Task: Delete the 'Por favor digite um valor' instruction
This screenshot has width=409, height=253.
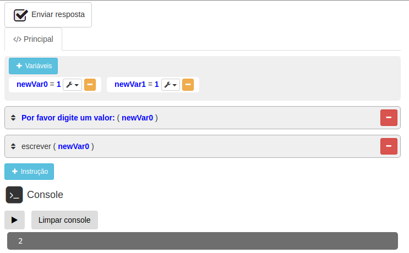Action: click(389, 118)
